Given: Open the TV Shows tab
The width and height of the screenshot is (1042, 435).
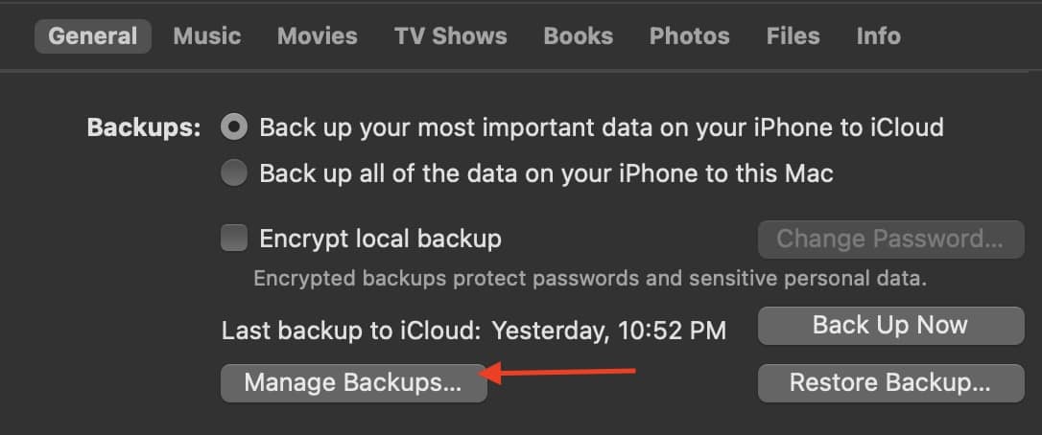Looking at the screenshot, I should pyautogui.click(x=450, y=36).
